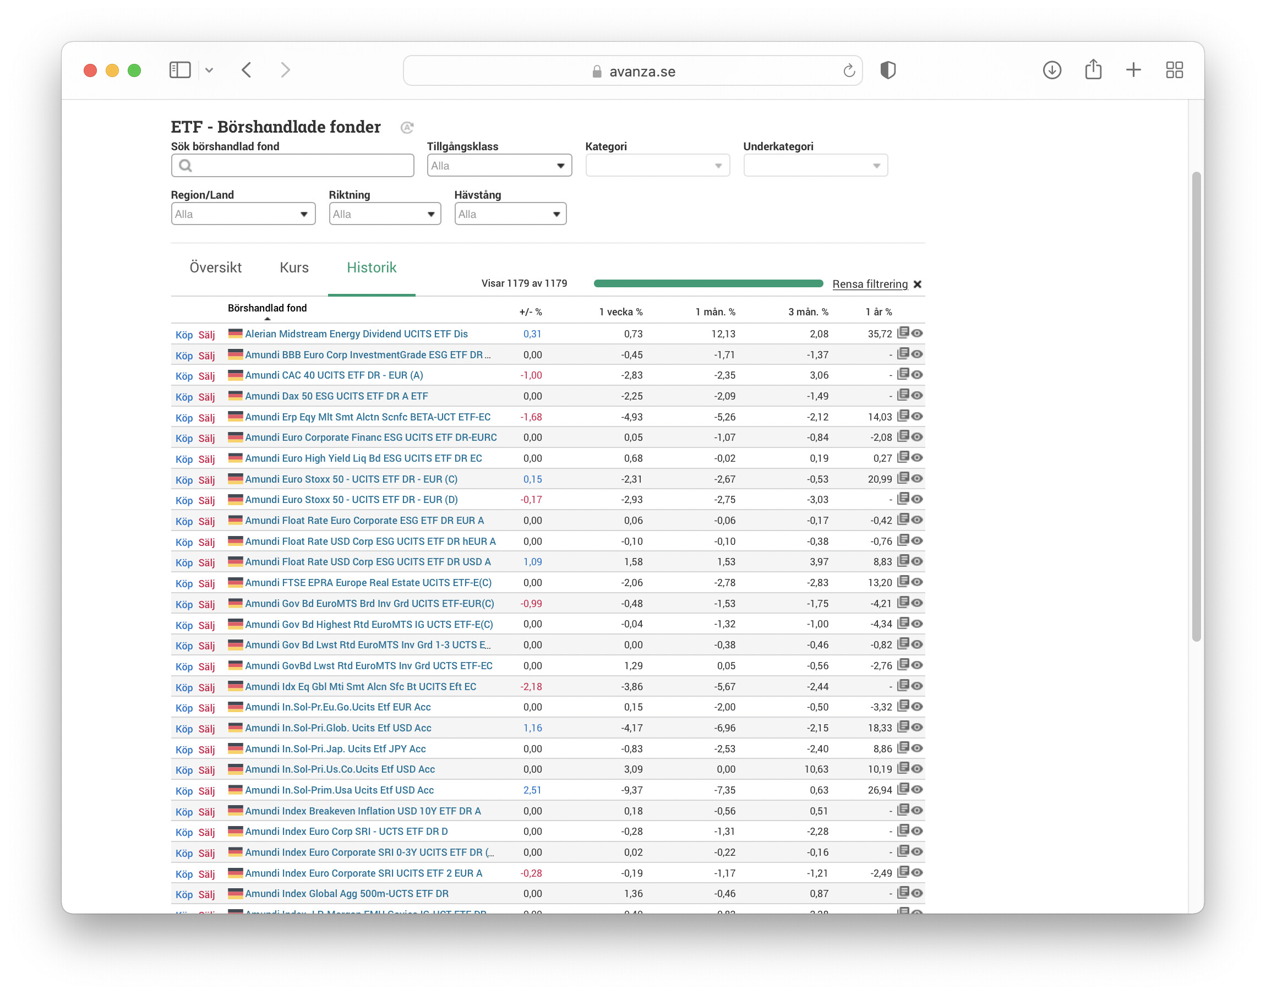
Task: Toggle watch eye for Alerian Midstream Energy fund
Action: [917, 333]
